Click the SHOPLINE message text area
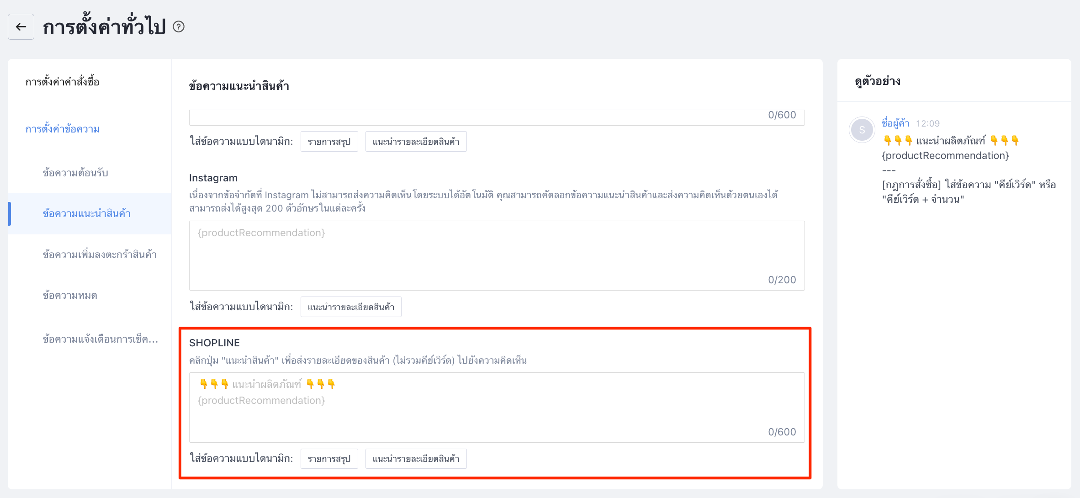1080x498 pixels. (x=497, y=408)
